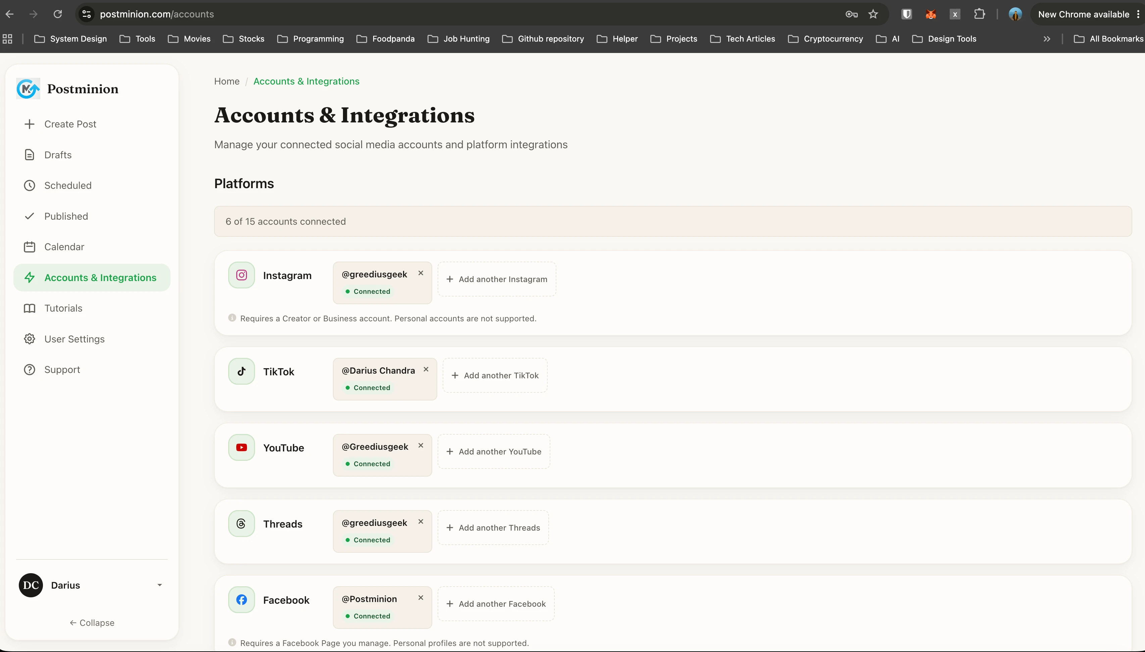The width and height of the screenshot is (1145, 652).
Task: Click the Platforms section heading
Action: [x=244, y=183]
